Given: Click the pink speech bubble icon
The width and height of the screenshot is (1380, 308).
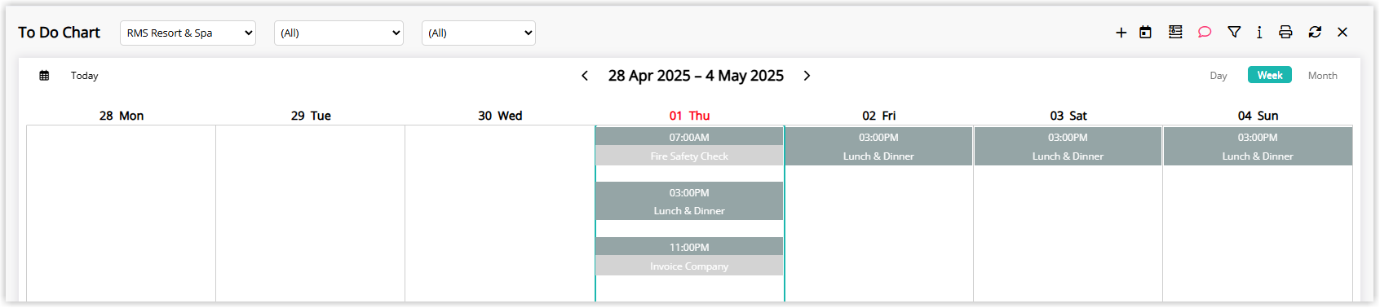Looking at the screenshot, I should point(1205,32).
